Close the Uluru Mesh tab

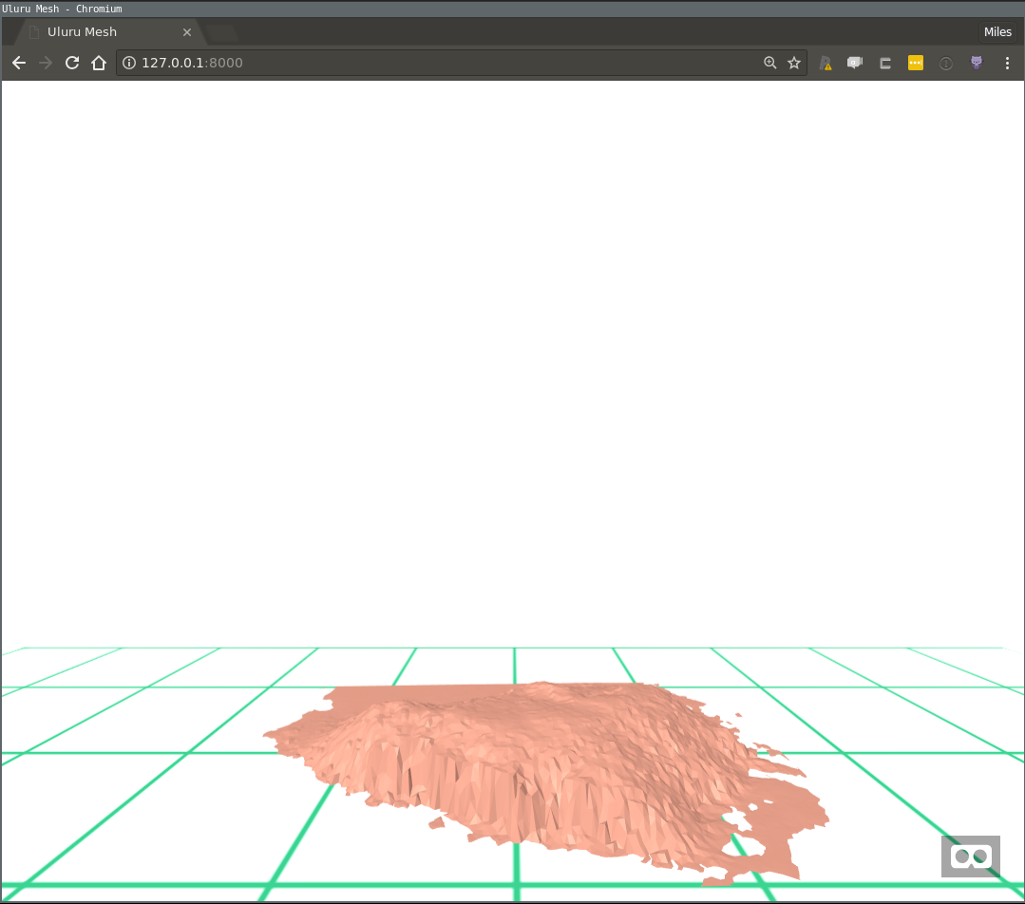point(187,32)
